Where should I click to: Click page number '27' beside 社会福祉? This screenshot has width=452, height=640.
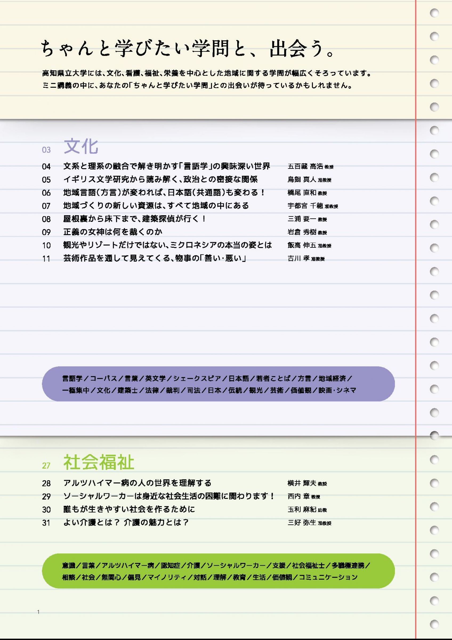(x=46, y=466)
